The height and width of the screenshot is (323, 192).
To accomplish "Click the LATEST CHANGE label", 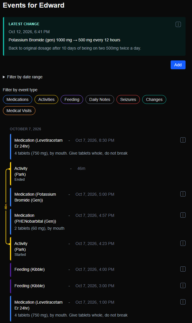I will (x=24, y=24).
